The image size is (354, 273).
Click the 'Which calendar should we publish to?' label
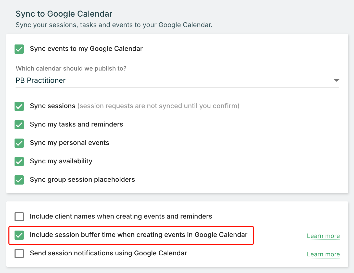pos(71,69)
